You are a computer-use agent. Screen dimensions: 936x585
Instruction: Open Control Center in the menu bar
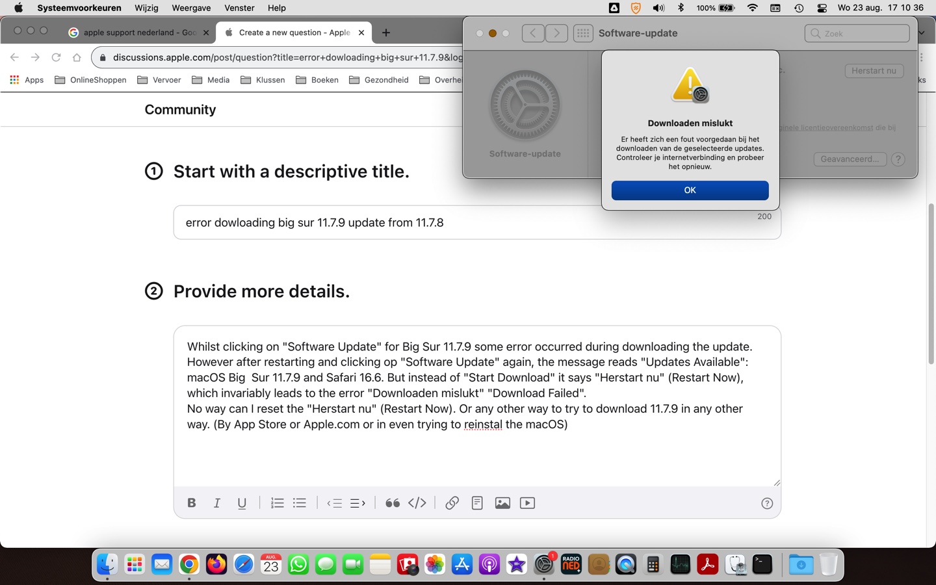click(822, 8)
